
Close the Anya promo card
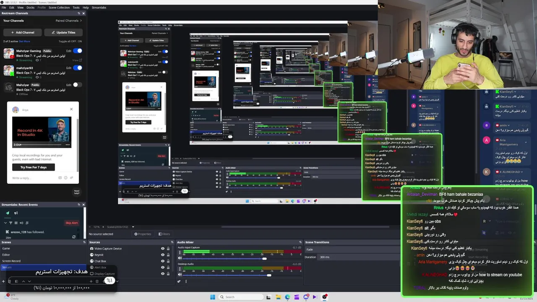coord(71,109)
